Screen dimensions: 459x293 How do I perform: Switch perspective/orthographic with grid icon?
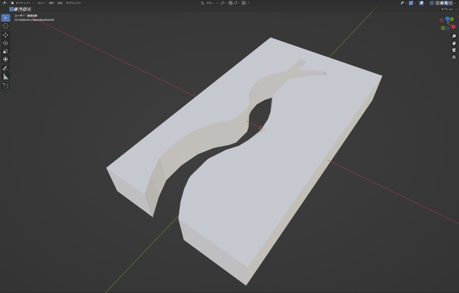tap(454, 57)
